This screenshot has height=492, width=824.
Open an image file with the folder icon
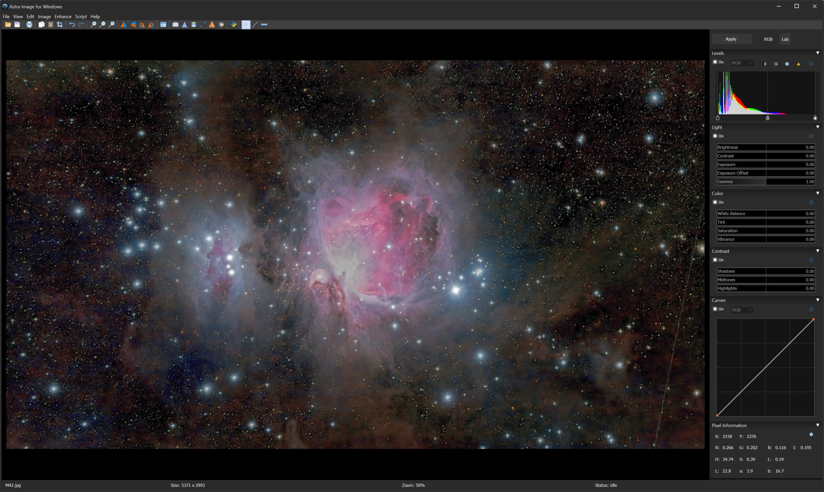pos(8,24)
